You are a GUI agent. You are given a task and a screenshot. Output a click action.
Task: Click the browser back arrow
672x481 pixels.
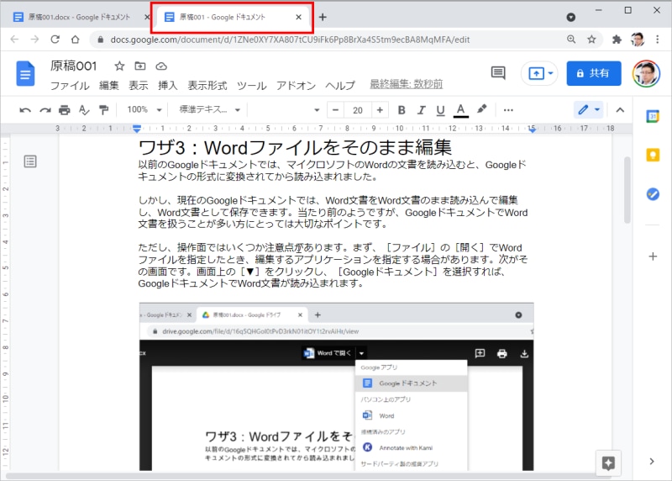(14, 40)
